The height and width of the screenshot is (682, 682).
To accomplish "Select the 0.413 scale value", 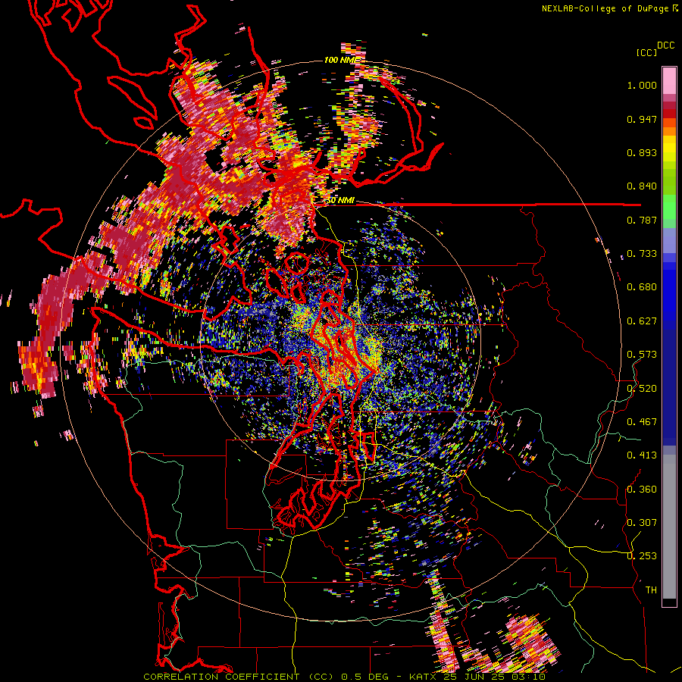I will click(x=642, y=455).
